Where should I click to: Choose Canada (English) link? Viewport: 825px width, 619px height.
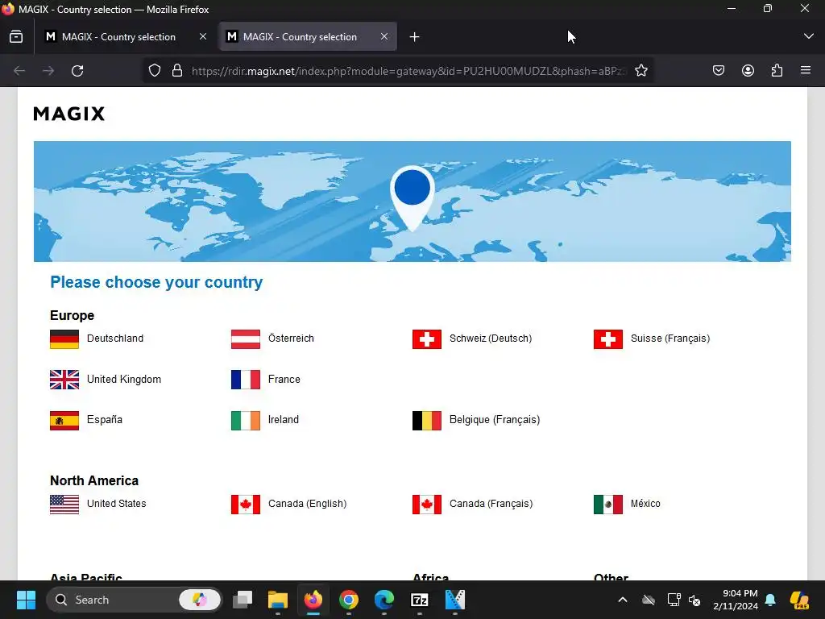click(307, 503)
